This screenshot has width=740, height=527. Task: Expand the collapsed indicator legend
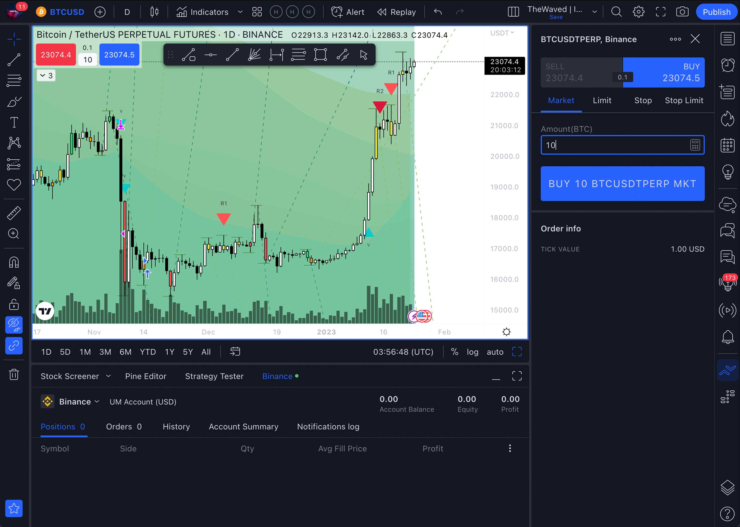click(x=46, y=76)
